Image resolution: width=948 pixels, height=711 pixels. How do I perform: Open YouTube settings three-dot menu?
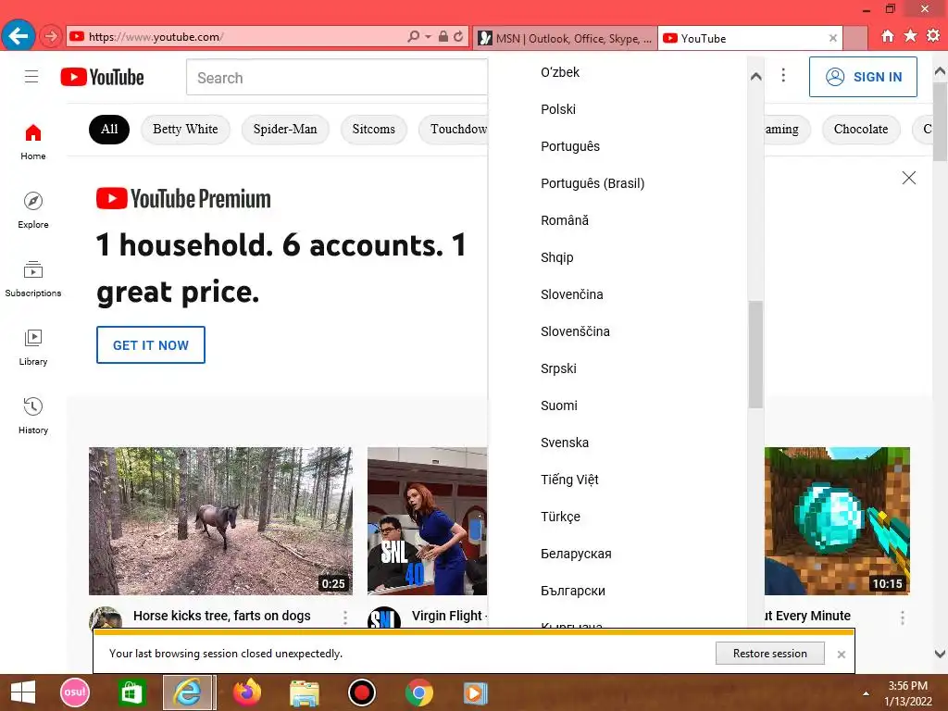click(x=783, y=75)
